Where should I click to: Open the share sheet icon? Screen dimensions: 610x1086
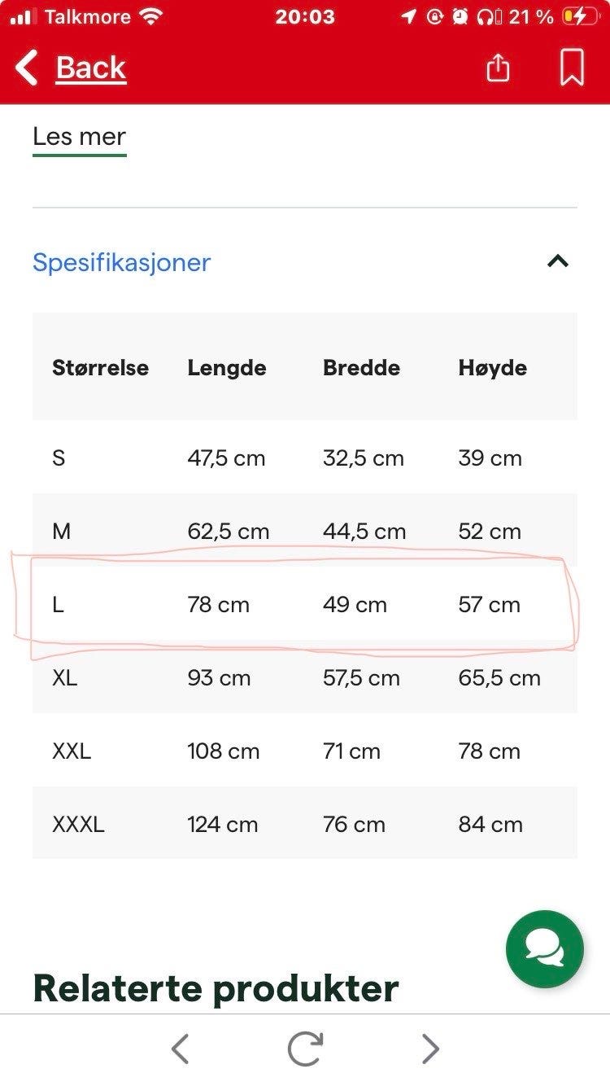tap(498, 68)
